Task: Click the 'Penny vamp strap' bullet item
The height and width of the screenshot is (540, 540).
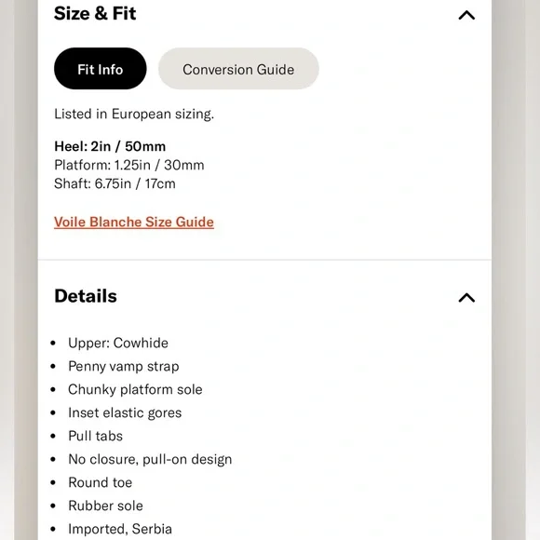Action: (x=124, y=367)
